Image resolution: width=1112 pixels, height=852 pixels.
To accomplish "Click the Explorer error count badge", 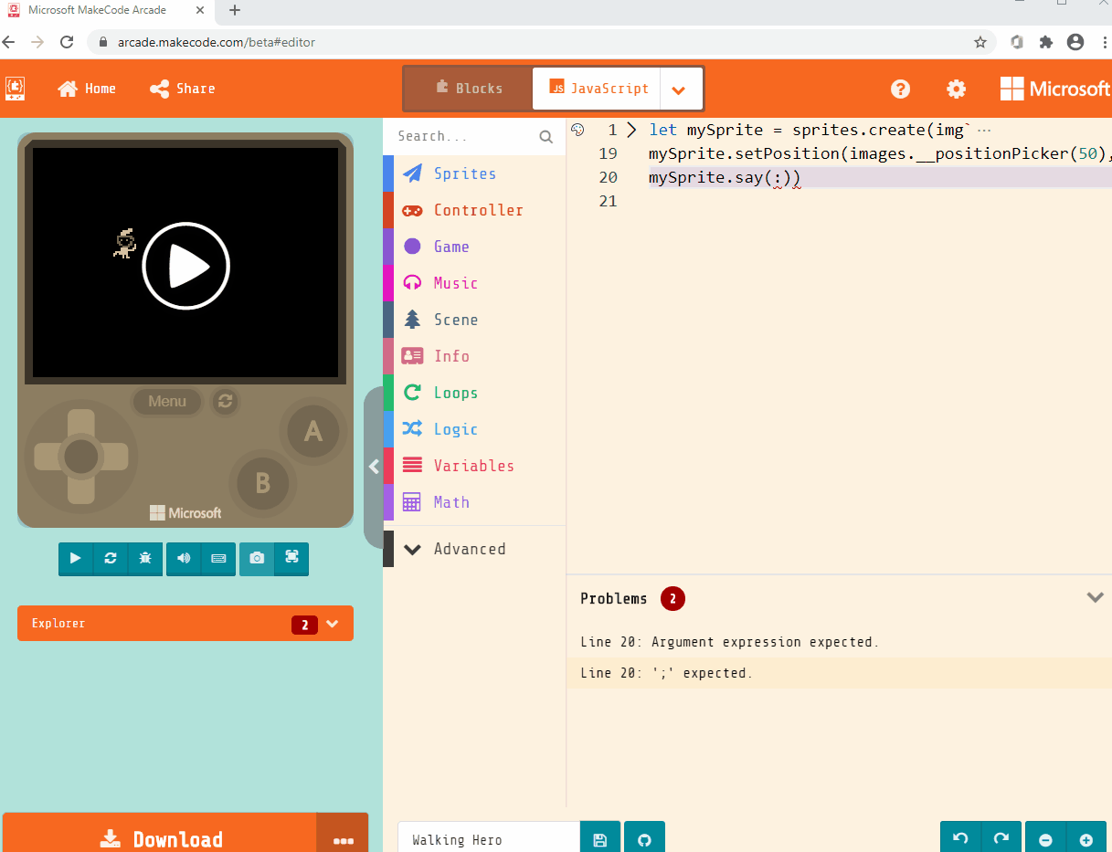I will (304, 625).
